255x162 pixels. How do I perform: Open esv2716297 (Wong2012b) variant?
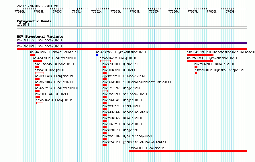point(121,88)
